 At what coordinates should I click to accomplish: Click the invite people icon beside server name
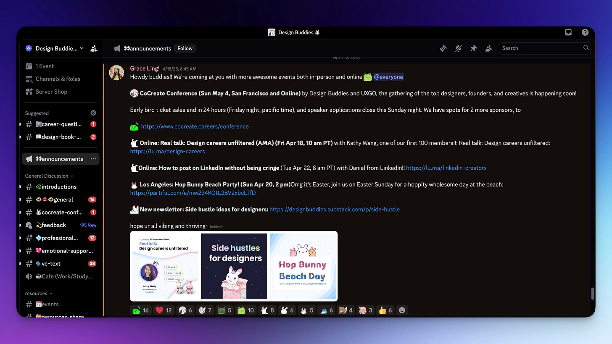94,48
